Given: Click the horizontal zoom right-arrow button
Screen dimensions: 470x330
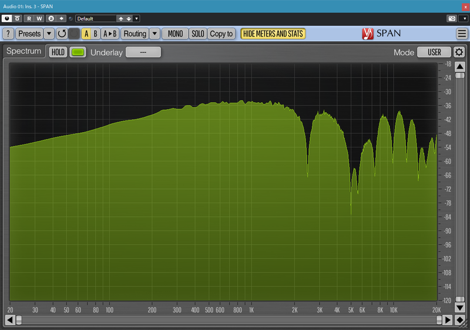Looking at the screenshot, I should (448, 320).
